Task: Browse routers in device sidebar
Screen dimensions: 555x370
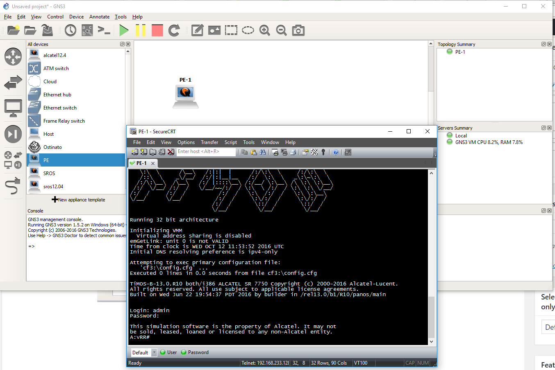Action: coord(13,57)
